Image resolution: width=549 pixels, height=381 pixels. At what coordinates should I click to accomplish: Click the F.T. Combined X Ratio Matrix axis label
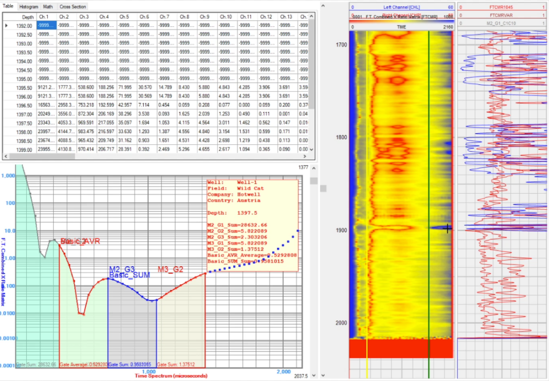(x=4, y=272)
